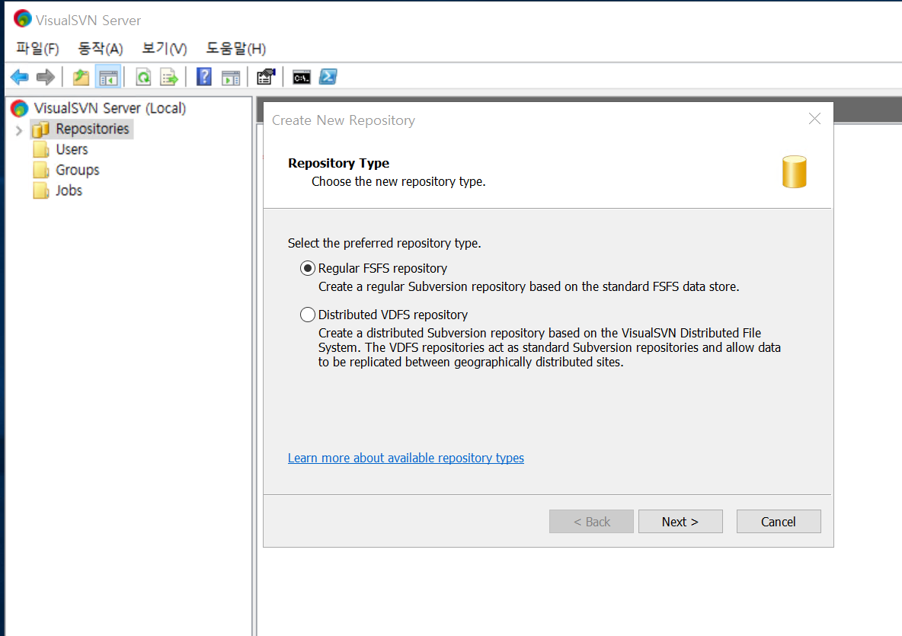This screenshot has height=636, width=902.
Task: Click the gray Forward arrow in toolbar
Action: coord(45,76)
